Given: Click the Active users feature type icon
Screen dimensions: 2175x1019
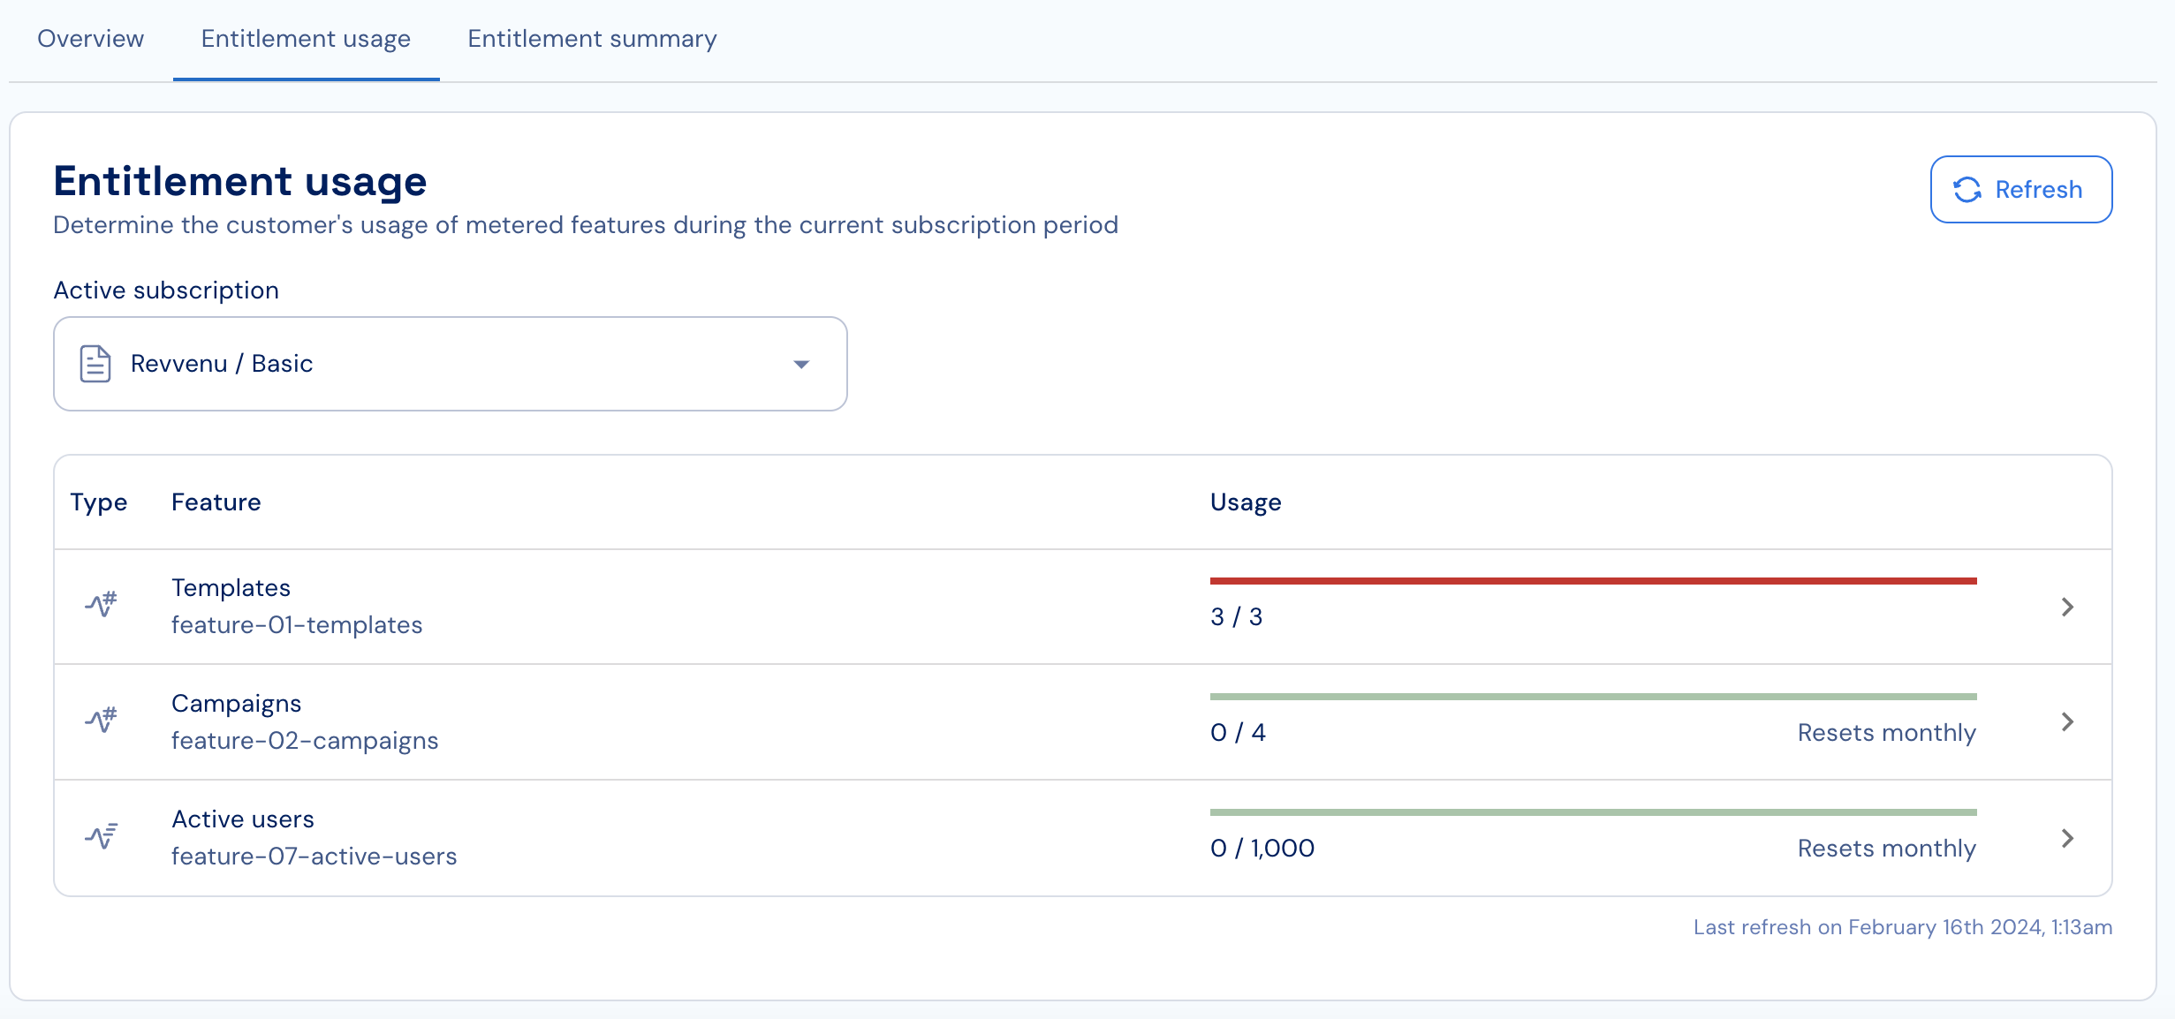Looking at the screenshot, I should 101,836.
